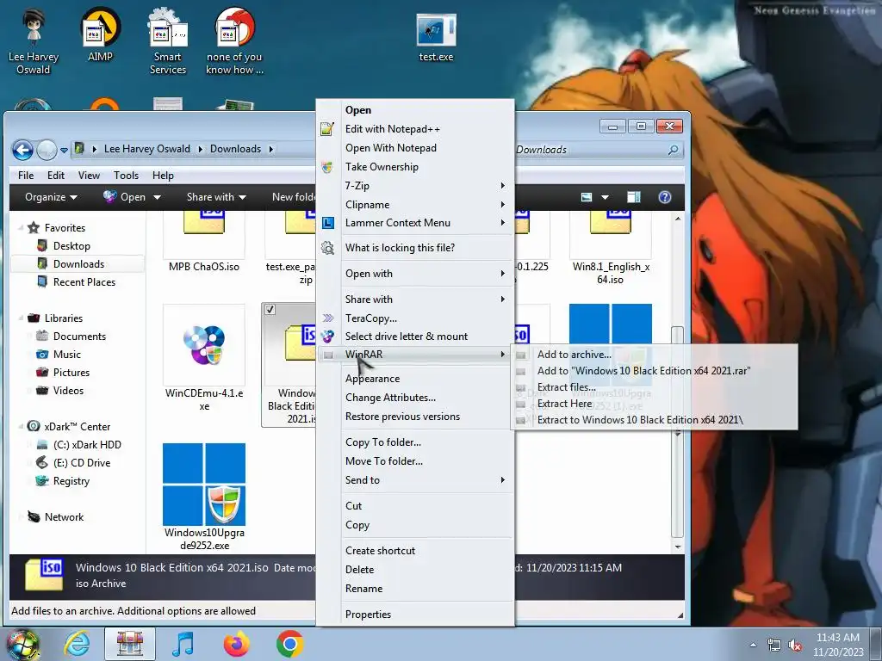The height and width of the screenshot is (661, 882).
Task: Click the change view icon in toolbar
Action: [x=586, y=197]
